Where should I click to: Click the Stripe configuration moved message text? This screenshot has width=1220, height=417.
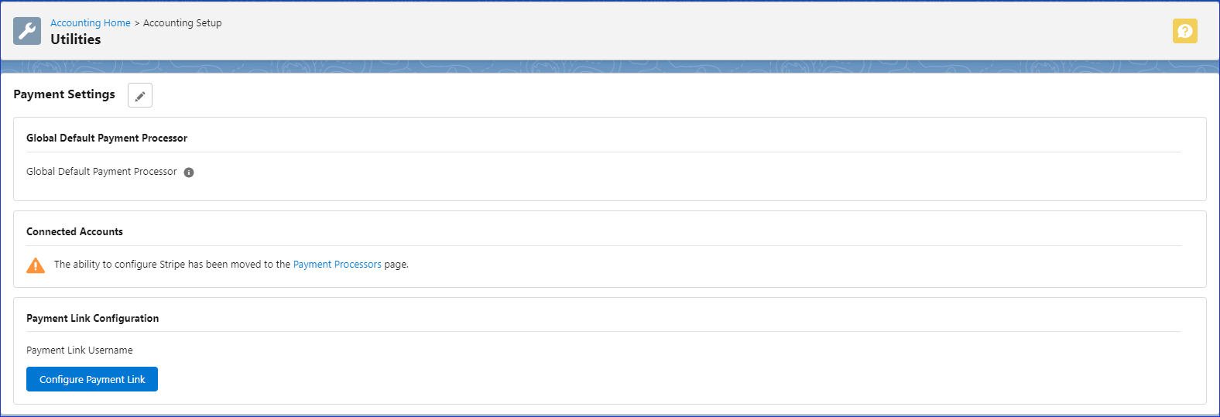[172, 265]
